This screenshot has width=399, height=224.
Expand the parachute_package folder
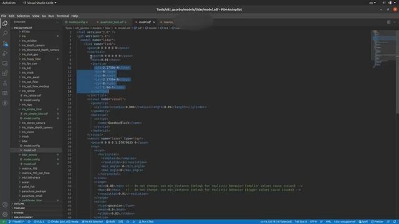34,191
